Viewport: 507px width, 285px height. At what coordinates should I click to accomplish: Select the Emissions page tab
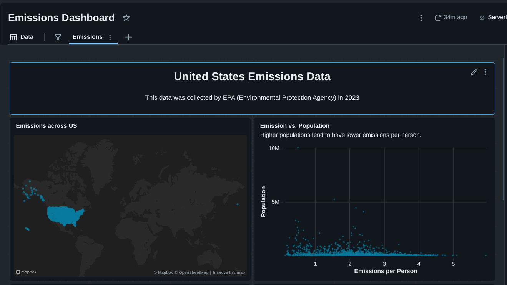87,37
